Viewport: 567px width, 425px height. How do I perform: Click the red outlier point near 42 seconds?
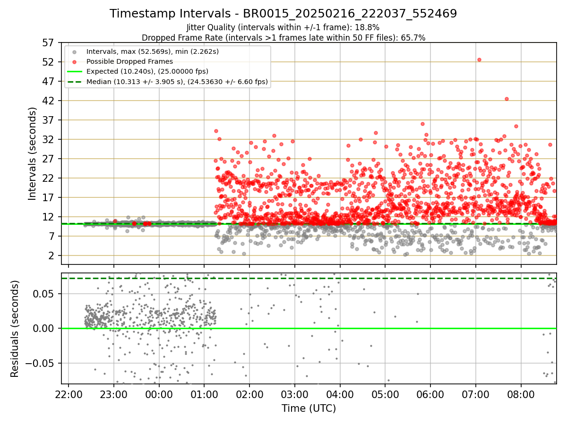pos(507,99)
